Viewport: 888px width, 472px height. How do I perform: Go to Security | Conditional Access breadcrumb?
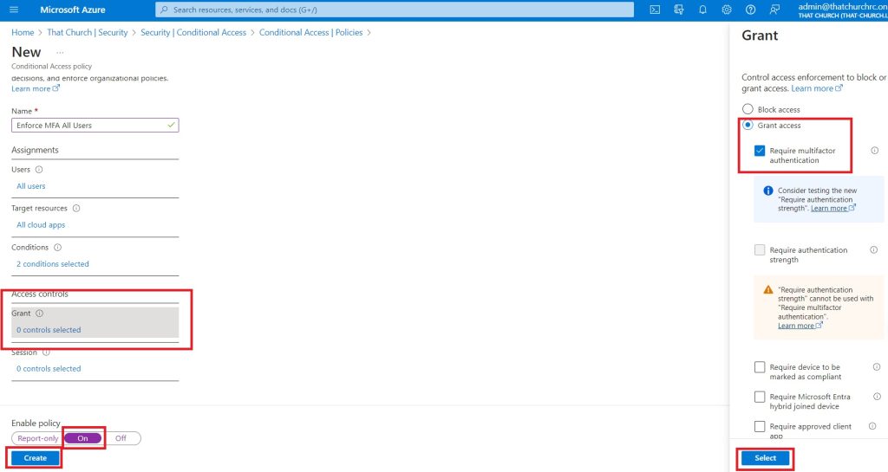pos(193,33)
